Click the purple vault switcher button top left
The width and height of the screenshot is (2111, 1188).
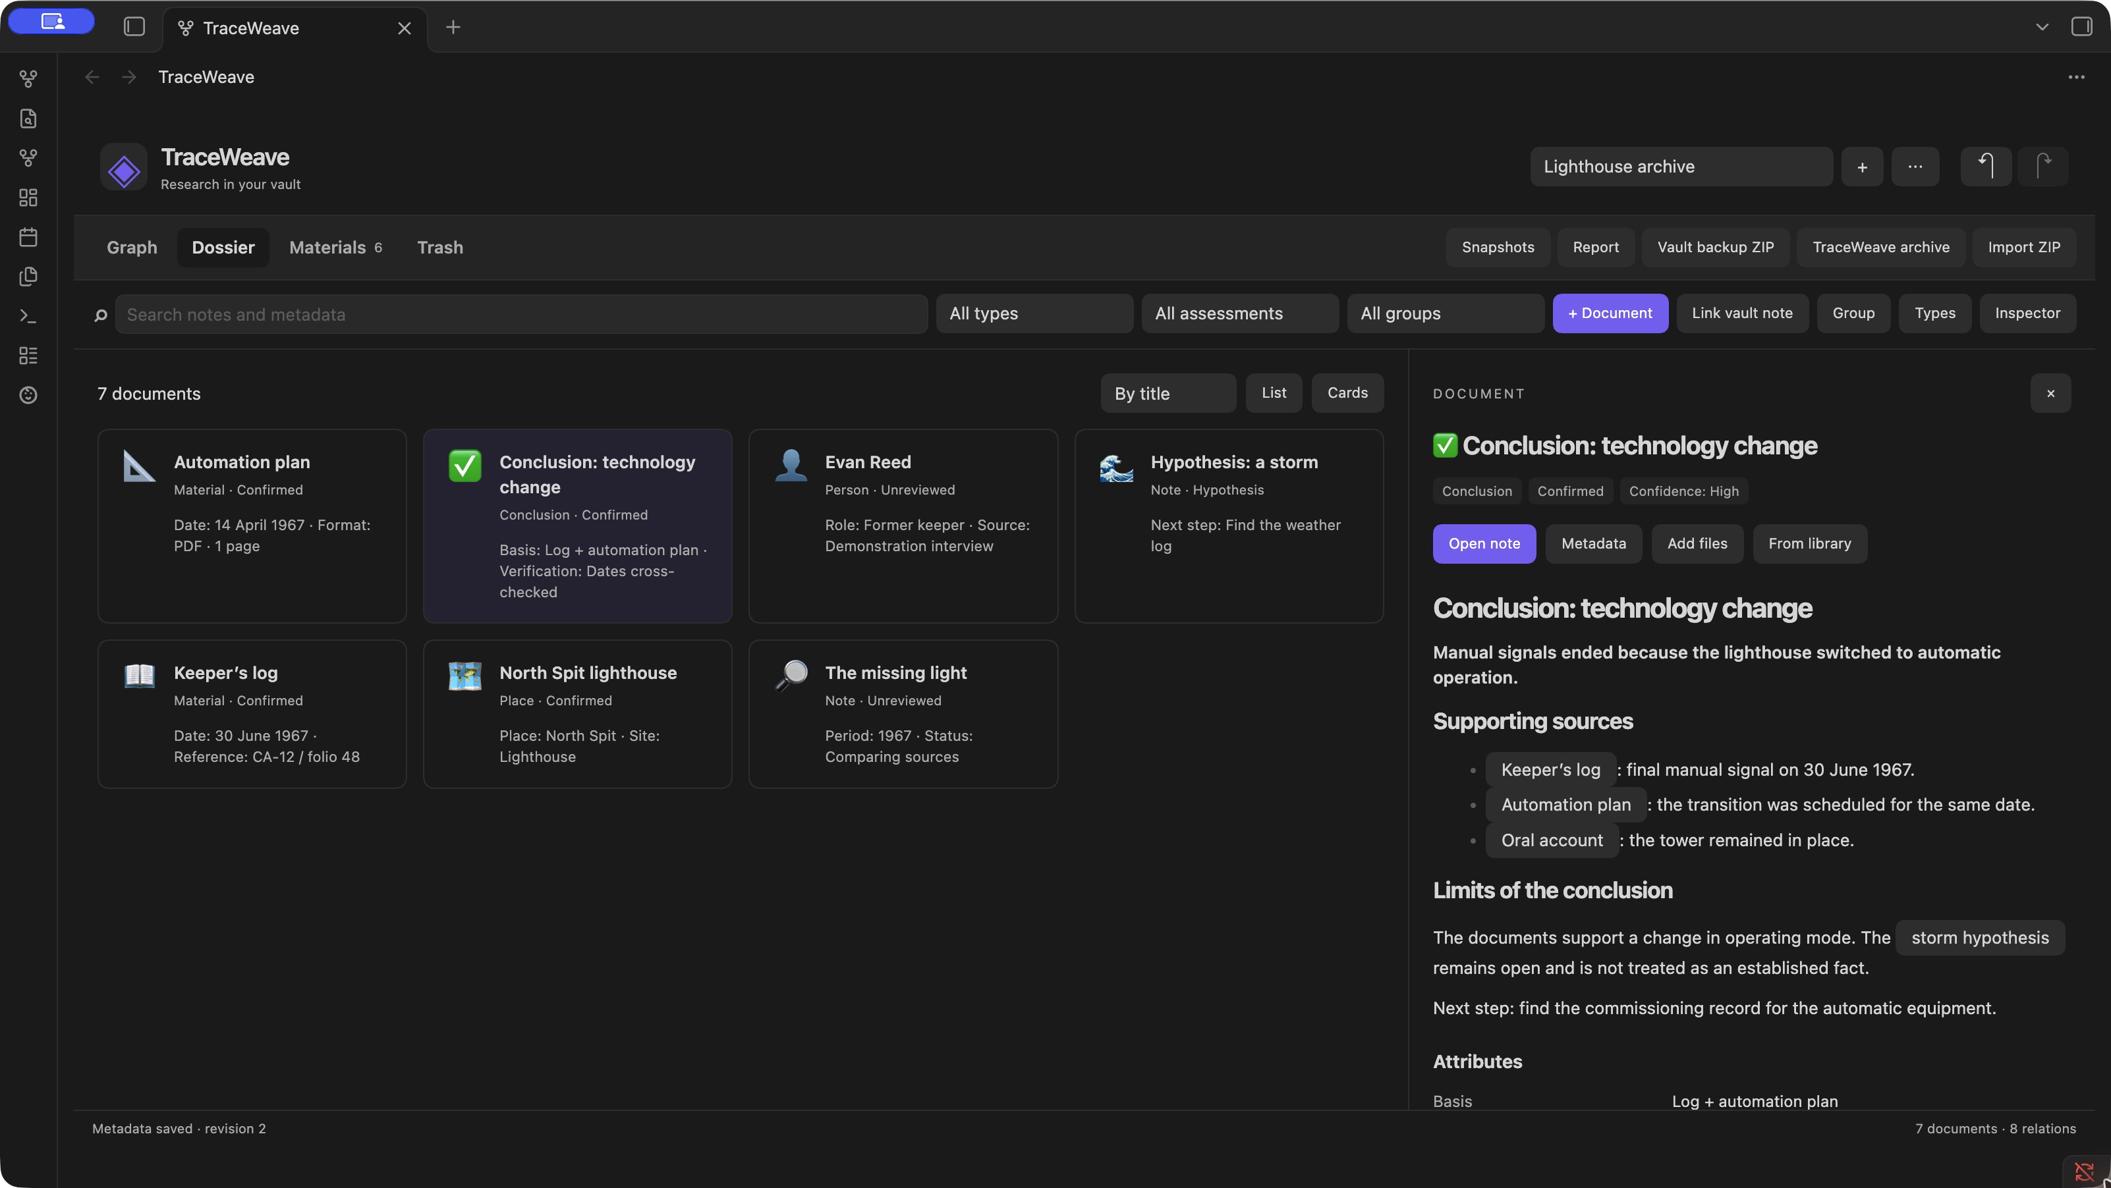coord(51,21)
